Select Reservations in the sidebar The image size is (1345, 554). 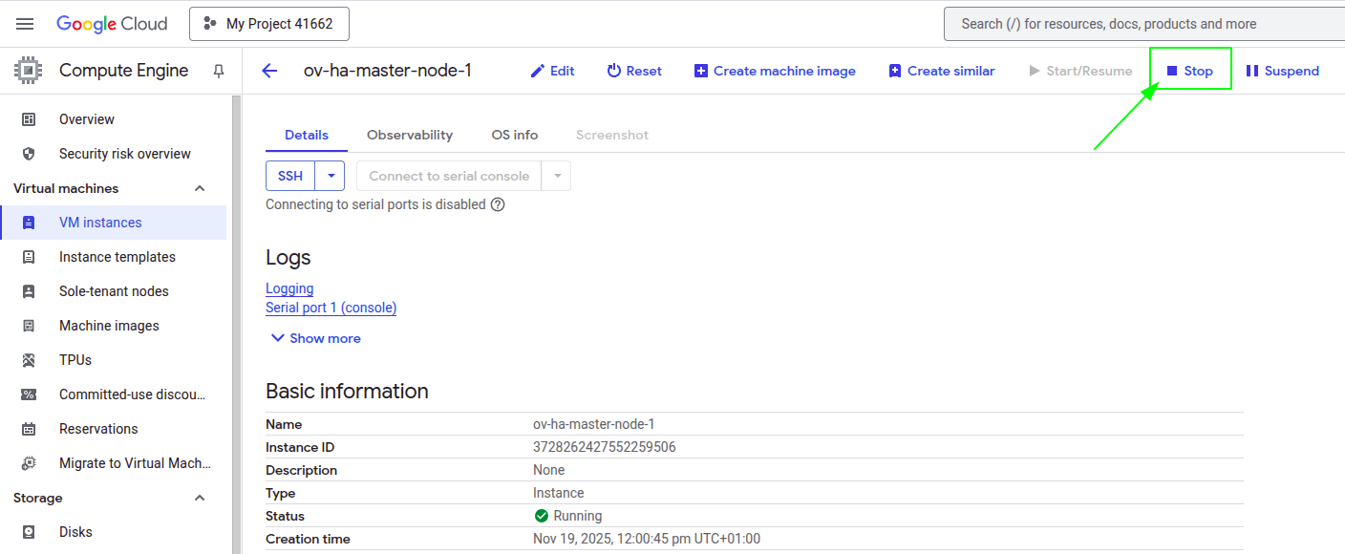(x=99, y=428)
